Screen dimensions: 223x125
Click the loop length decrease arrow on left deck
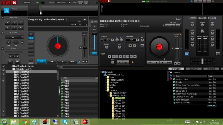pyautogui.click(x=10, y=56)
